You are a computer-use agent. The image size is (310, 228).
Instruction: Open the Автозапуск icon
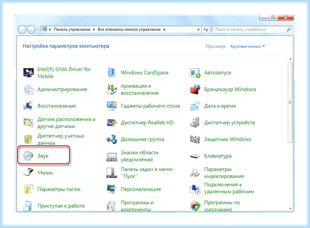pos(195,73)
